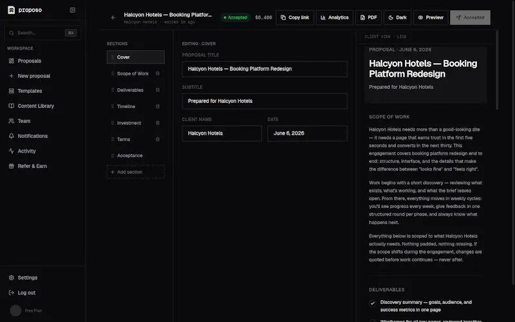This screenshot has height=322, width=515.
Task: Click the $8,400 proposal amount
Action: 263,17
